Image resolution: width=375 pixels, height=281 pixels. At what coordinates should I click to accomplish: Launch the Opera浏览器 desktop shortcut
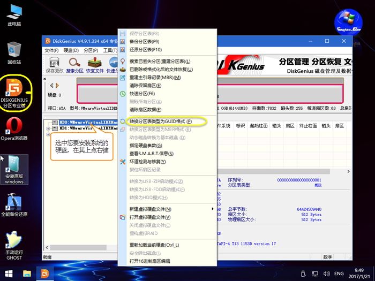[x=14, y=128]
